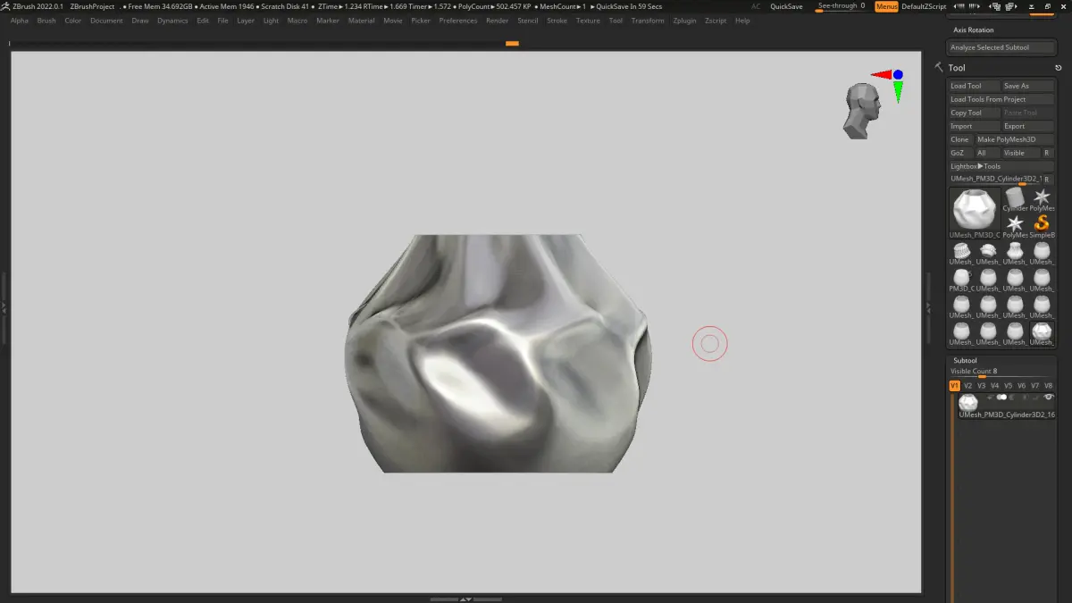Image resolution: width=1072 pixels, height=603 pixels.
Task: Select the UMesh_PM3D_Cylinder3D2_16 subtool row
Action: pyautogui.click(x=1006, y=406)
